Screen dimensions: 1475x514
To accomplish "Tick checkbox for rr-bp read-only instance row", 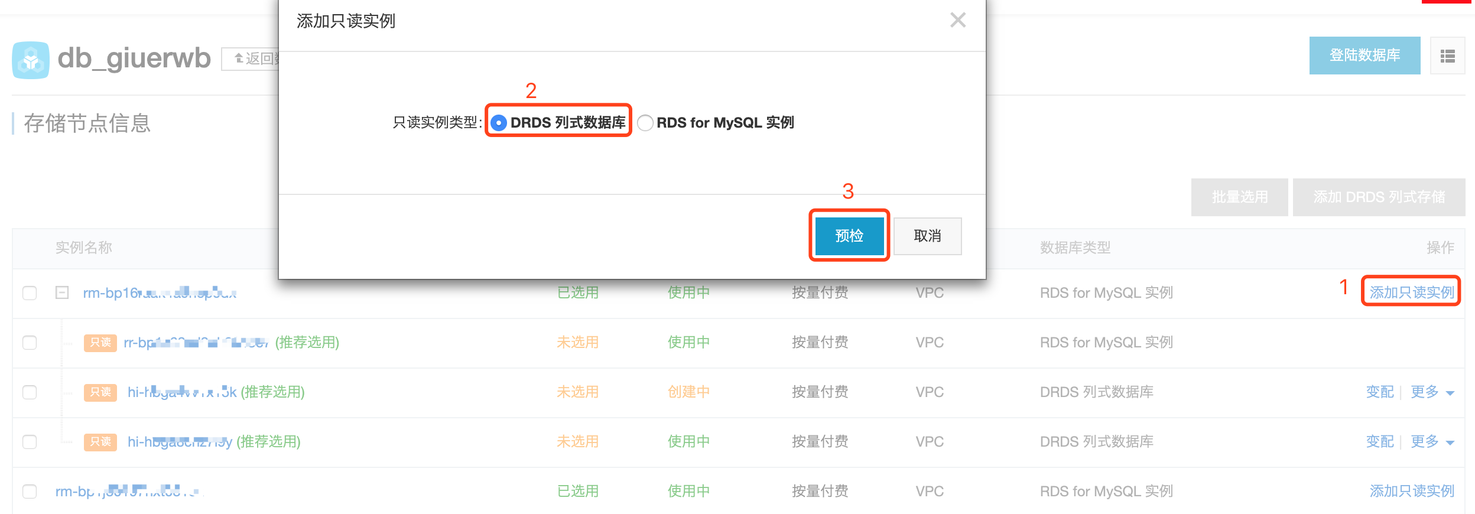I will (x=30, y=343).
